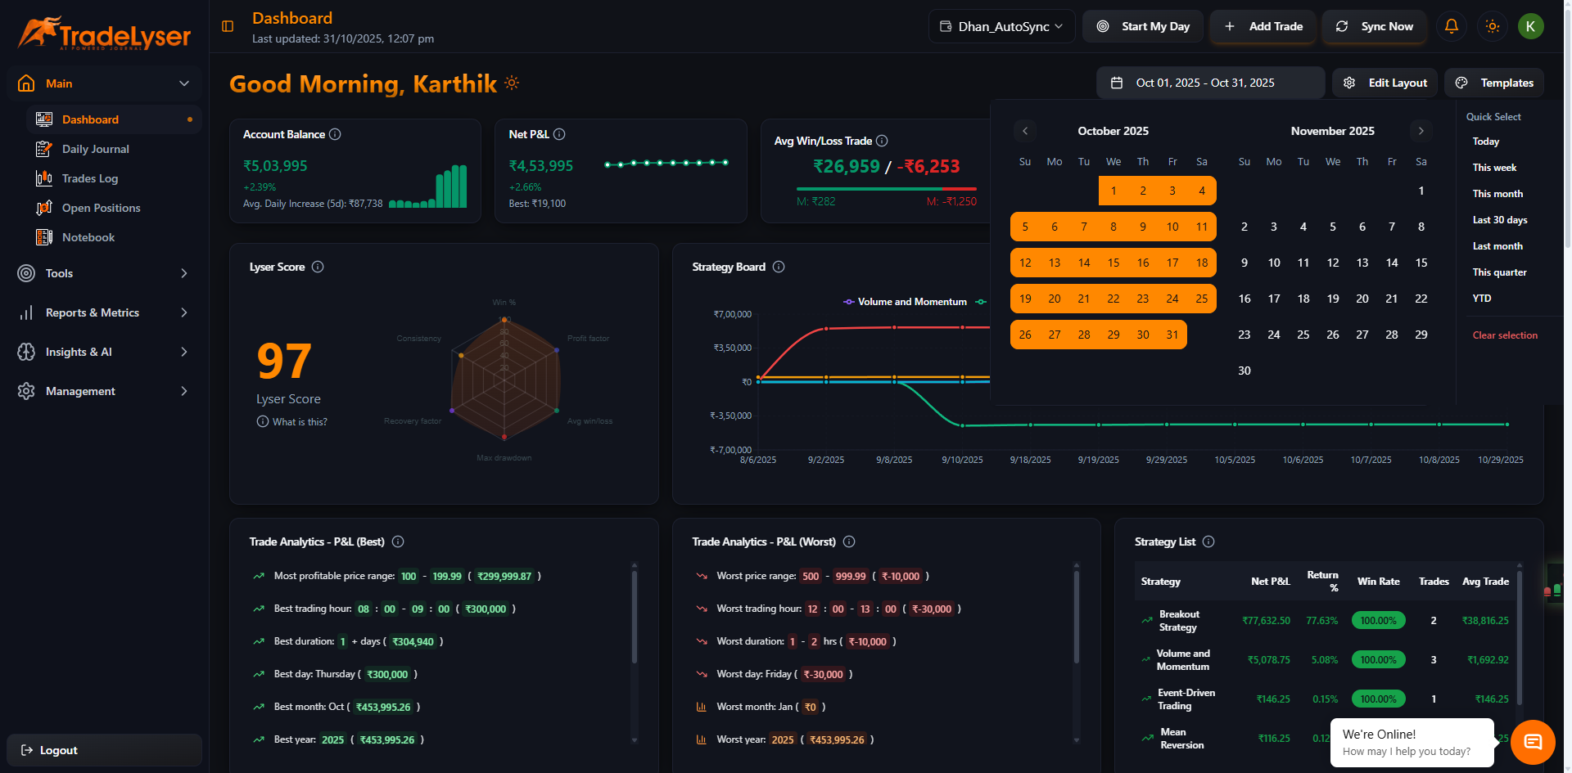Click the Clear selection link in the calendar
The height and width of the screenshot is (773, 1572).
[x=1505, y=335]
